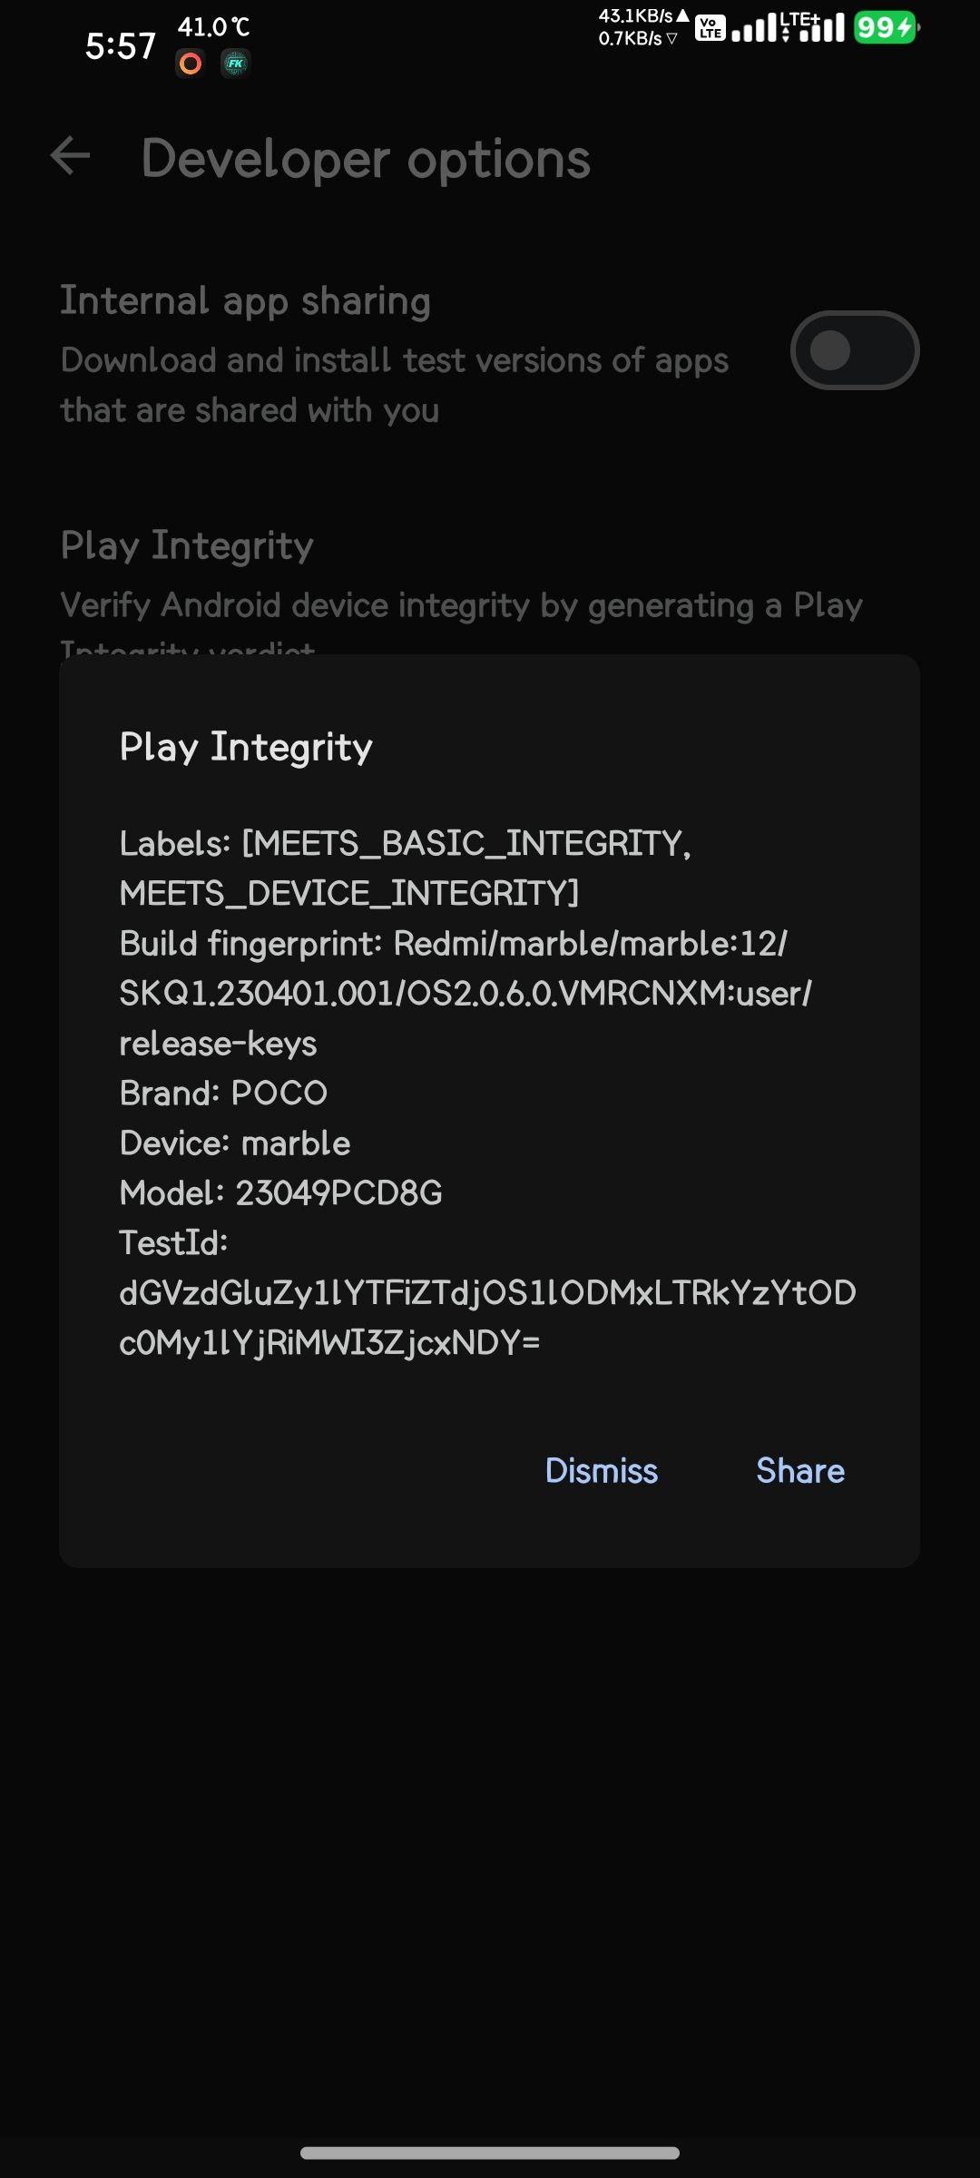Tap the bottom navigation gesture bar
The image size is (980, 2178).
coord(490,2153)
